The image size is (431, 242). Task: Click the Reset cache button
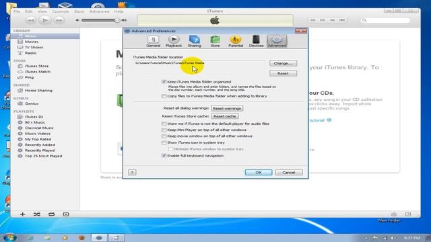[x=225, y=116]
